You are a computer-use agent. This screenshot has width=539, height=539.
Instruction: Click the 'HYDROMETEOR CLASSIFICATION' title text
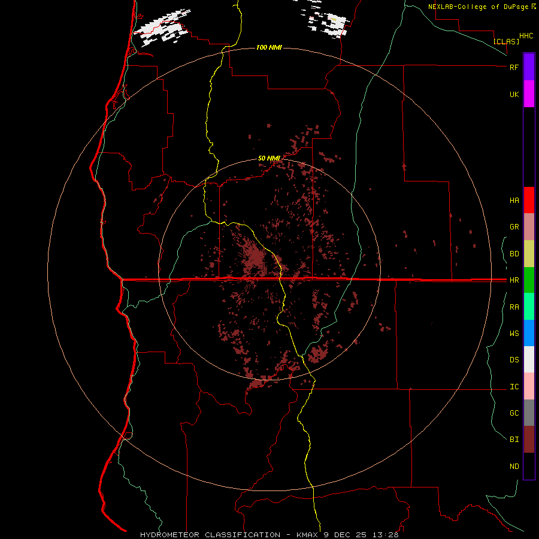click(x=210, y=535)
